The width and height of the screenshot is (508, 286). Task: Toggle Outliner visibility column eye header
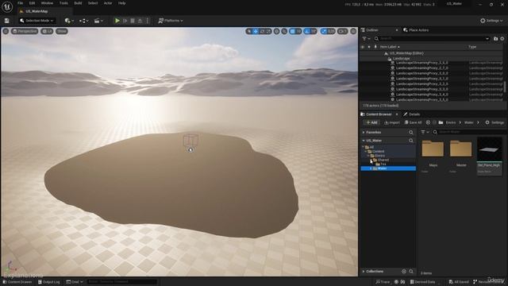[x=363, y=47]
